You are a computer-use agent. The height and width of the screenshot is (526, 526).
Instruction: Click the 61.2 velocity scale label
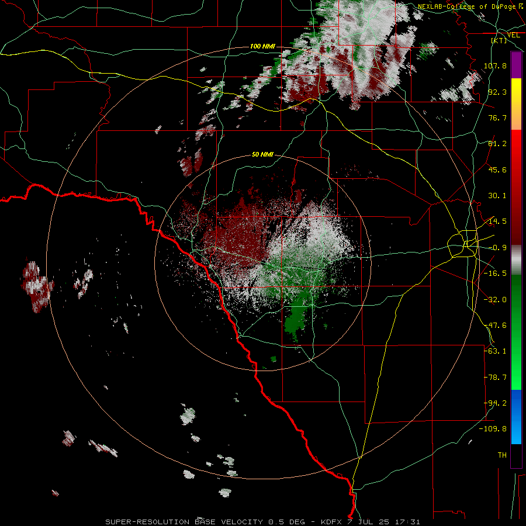click(497, 144)
